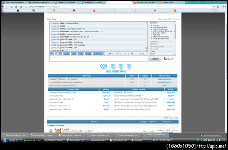Select Enter private room option
The width and height of the screenshot is (228, 150).
coord(161,39)
